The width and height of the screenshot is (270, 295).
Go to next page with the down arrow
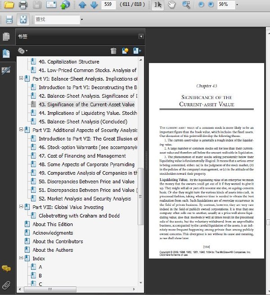[94, 5]
